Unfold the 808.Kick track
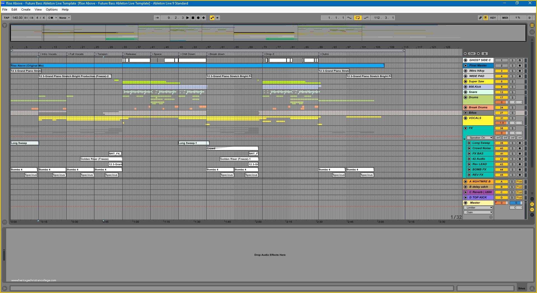This screenshot has height=293, width=537. 465,87
